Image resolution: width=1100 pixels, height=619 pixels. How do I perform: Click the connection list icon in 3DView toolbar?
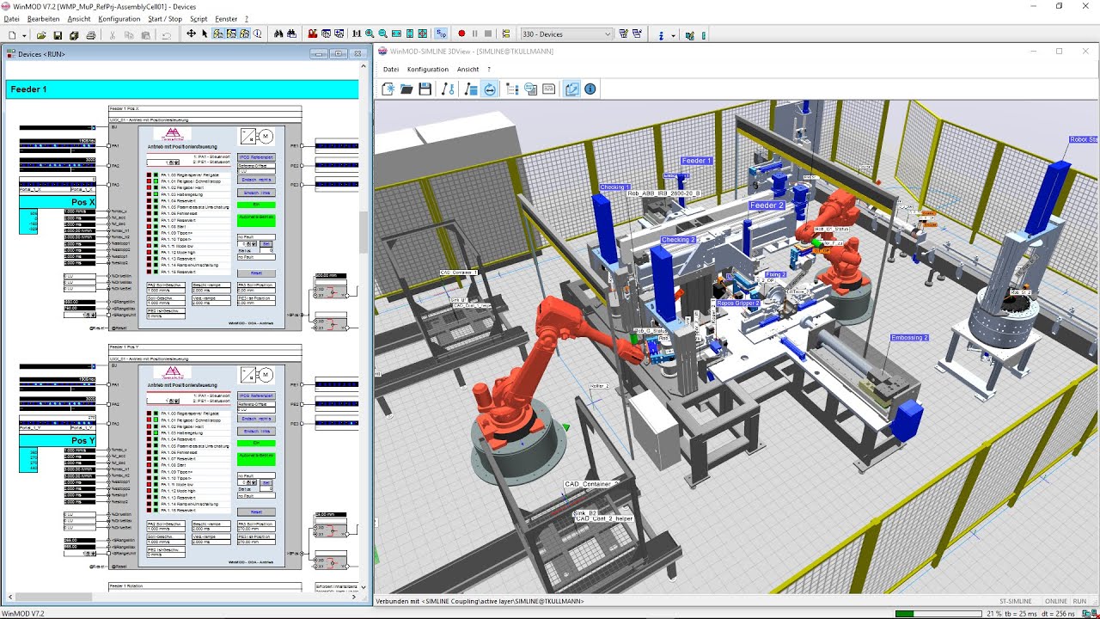(x=471, y=89)
